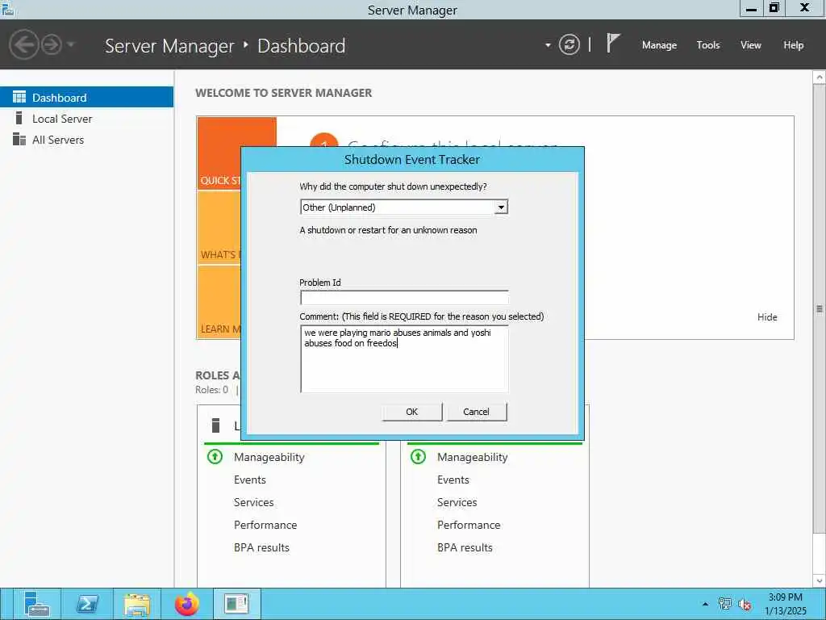Click BPA results in the right server tile
Screen dimensions: 826x620
[465, 548]
